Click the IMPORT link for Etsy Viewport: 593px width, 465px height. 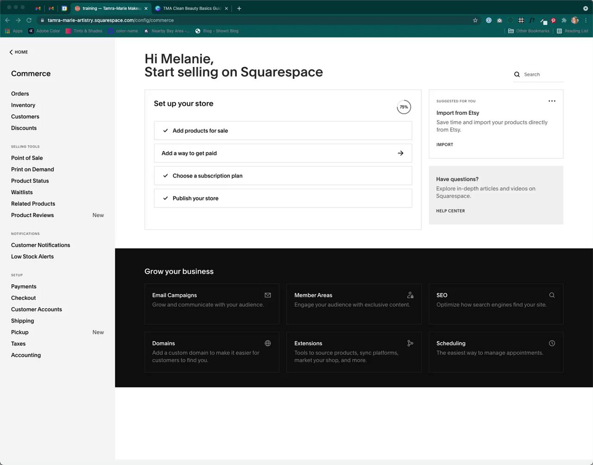tap(445, 145)
